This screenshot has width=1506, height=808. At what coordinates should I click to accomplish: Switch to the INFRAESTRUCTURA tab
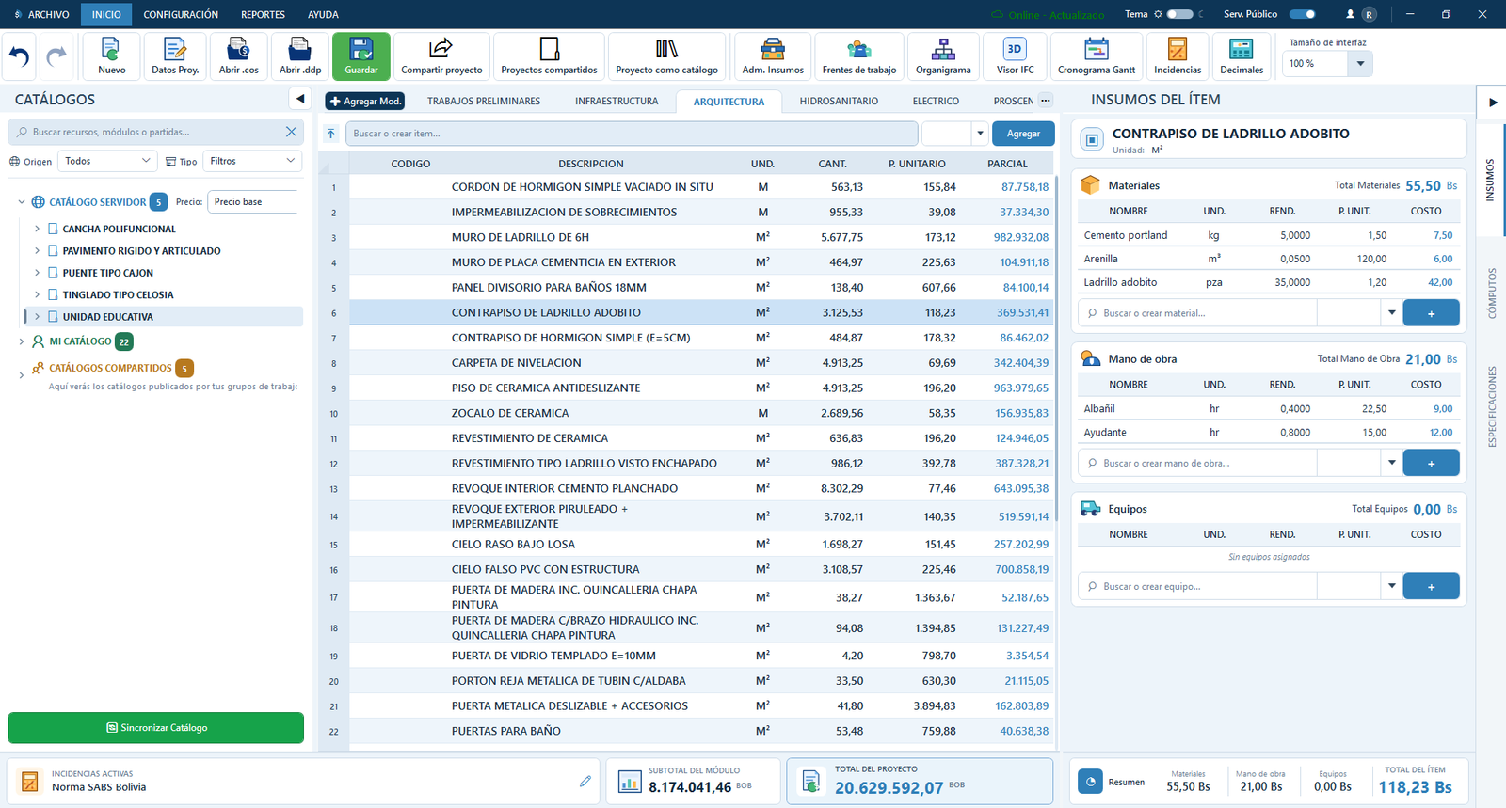[617, 101]
